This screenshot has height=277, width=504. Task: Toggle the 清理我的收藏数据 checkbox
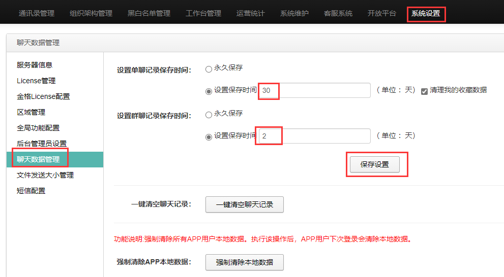[424, 91]
